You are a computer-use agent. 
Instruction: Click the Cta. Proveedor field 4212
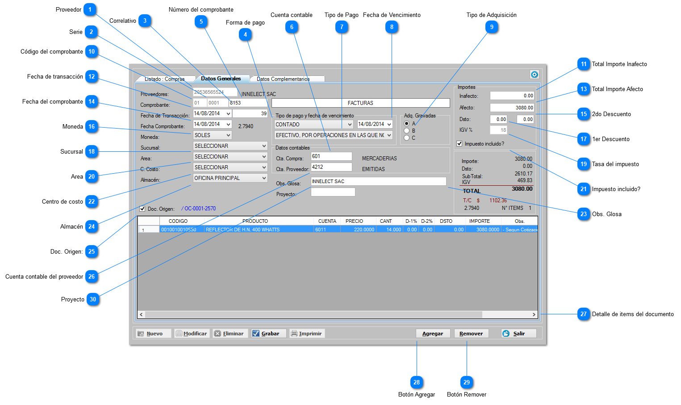coord(331,167)
